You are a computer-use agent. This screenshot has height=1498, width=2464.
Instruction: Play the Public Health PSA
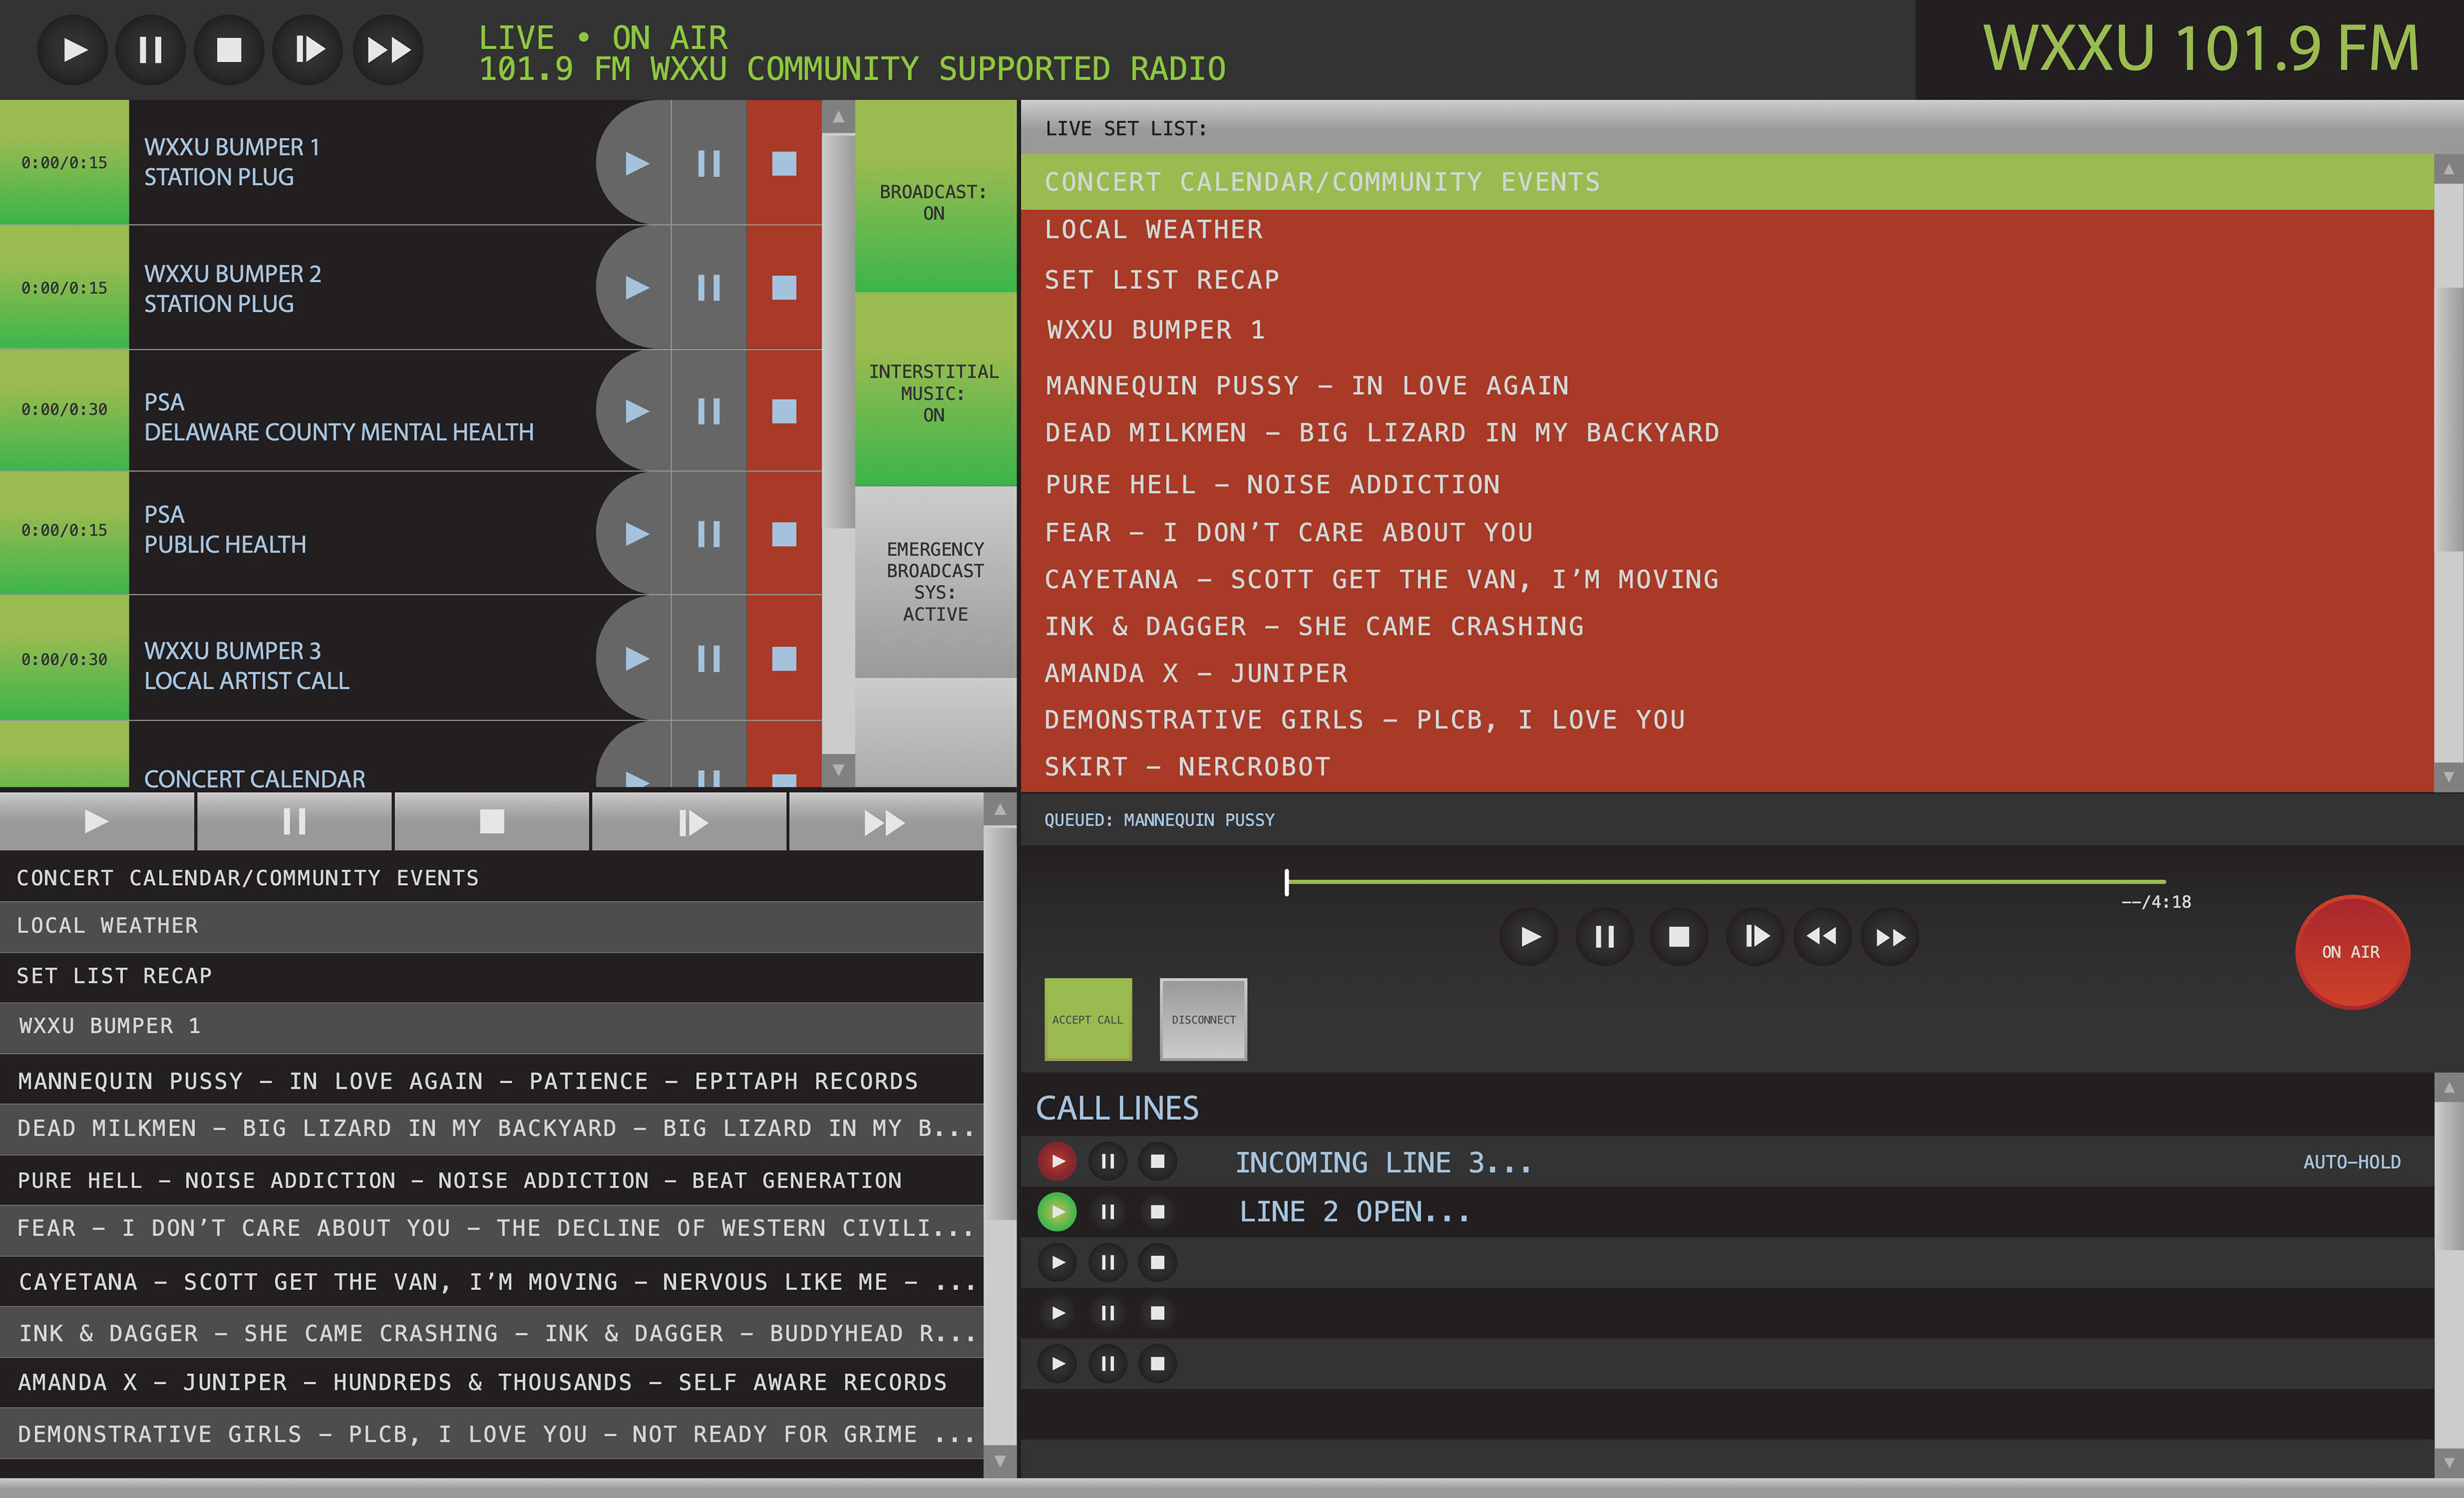(635, 534)
